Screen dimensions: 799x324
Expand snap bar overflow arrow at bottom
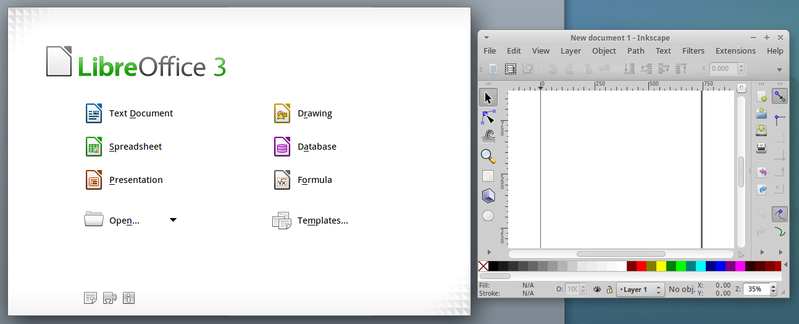[780, 252]
